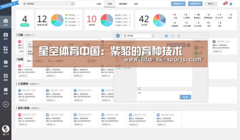Open the four-squares grid icon in chat window
This screenshot has height=140, width=240.
point(179,36)
